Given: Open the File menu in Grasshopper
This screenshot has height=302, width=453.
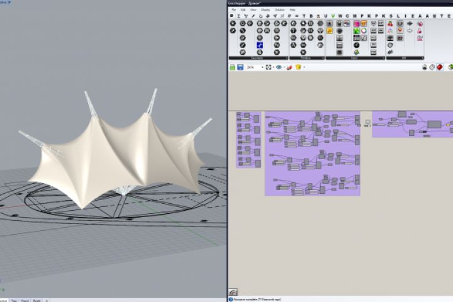Looking at the screenshot, I should pyautogui.click(x=233, y=10).
